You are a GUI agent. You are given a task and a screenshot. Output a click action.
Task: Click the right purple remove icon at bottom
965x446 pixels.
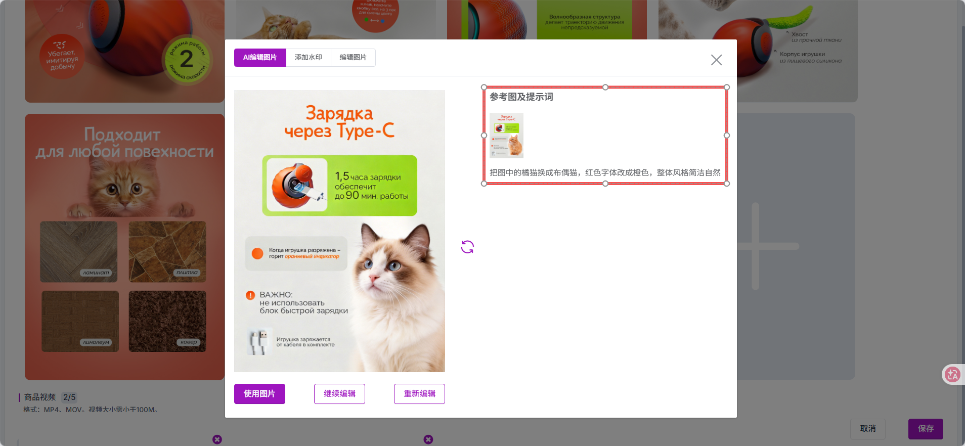coord(428,439)
